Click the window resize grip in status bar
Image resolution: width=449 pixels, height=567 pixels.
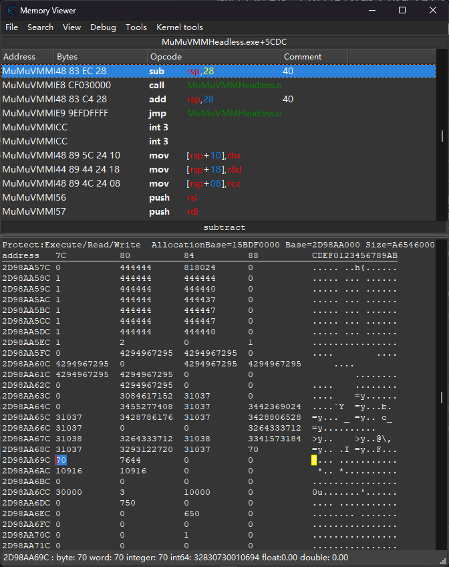tap(443, 561)
